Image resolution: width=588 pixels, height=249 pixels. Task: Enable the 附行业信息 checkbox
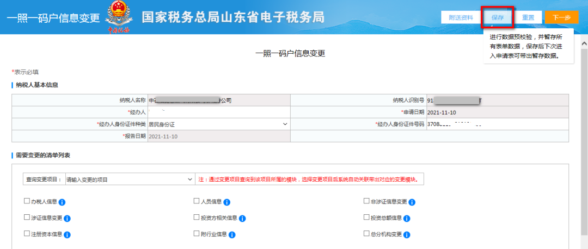tap(197, 234)
